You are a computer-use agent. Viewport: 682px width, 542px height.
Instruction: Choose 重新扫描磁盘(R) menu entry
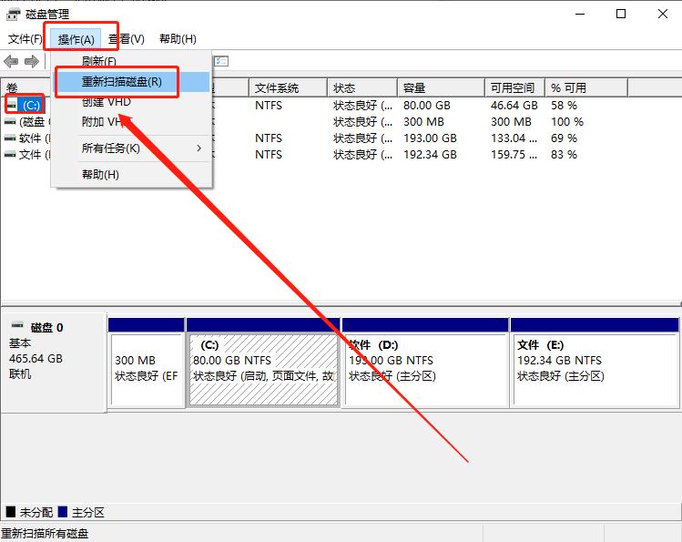click(x=131, y=81)
